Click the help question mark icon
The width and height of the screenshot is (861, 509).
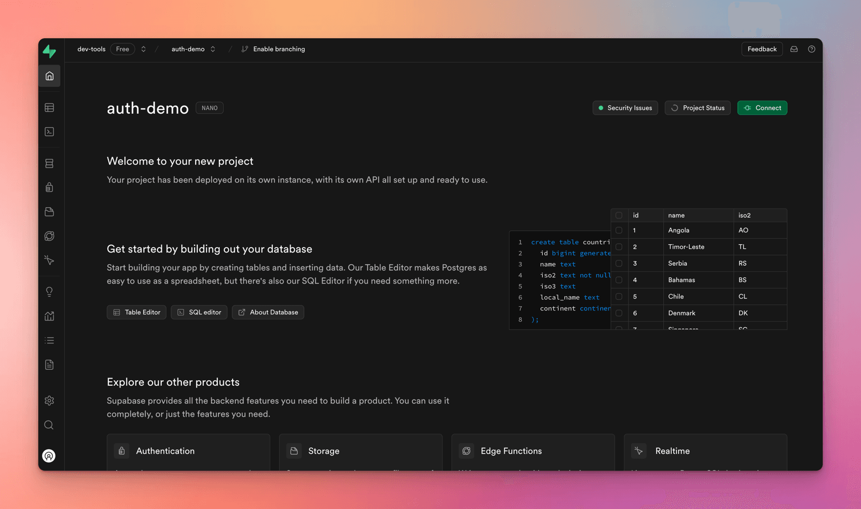click(x=812, y=49)
